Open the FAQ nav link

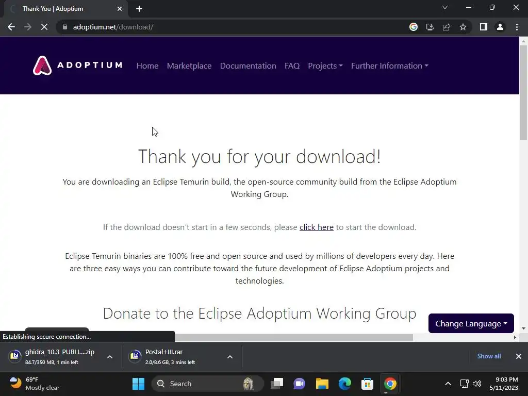pos(292,65)
